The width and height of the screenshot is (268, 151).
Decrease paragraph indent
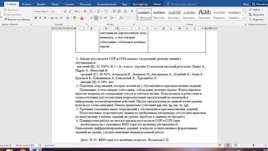coord(114,11)
